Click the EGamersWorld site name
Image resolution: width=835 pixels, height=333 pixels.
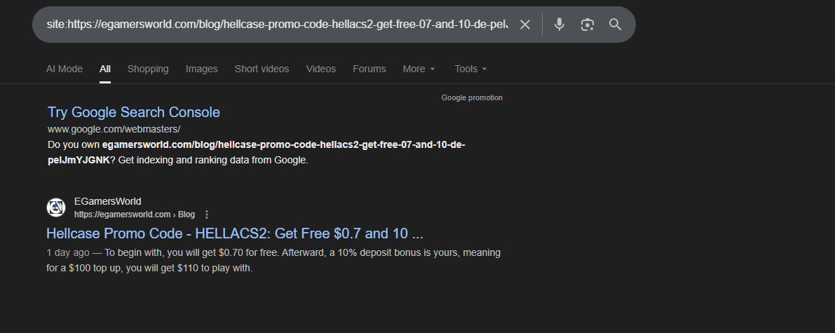107,201
